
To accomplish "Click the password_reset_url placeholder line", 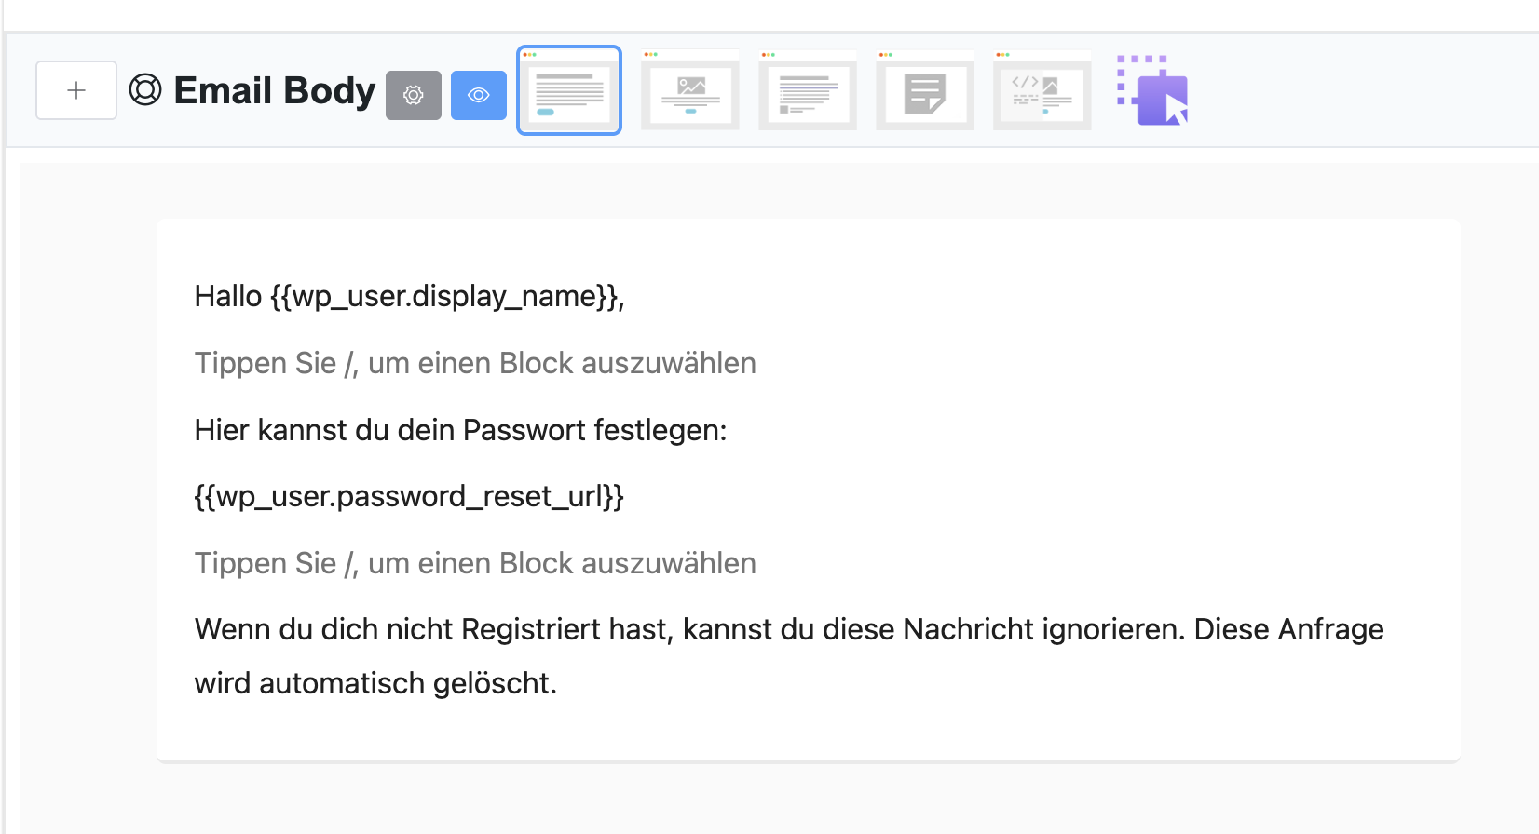I will point(409,496).
